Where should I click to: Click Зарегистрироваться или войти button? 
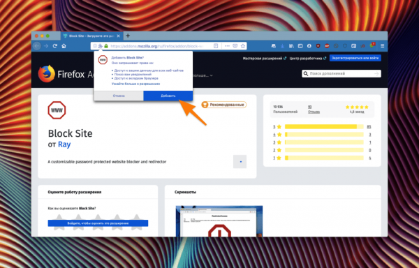pyautogui.click(x=355, y=58)
